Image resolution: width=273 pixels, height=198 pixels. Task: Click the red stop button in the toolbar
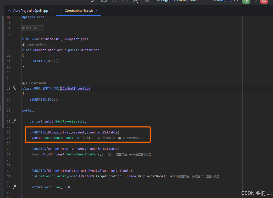click(x=264, y=1)
